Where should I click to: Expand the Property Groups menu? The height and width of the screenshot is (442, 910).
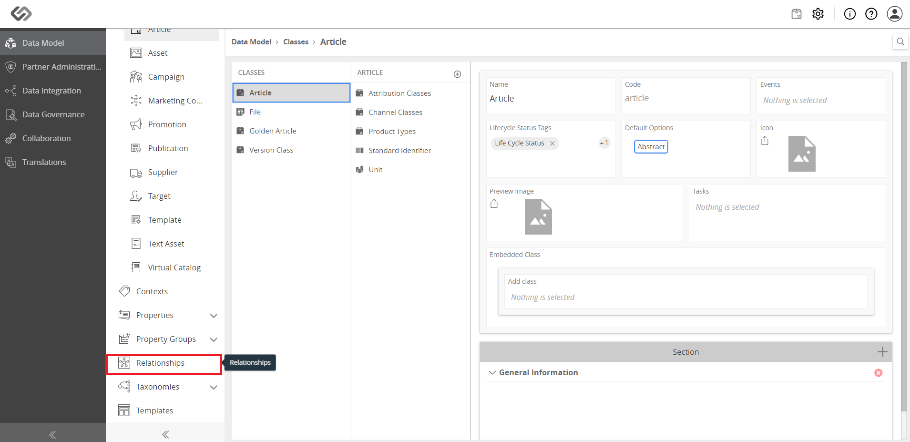(214, 339)
